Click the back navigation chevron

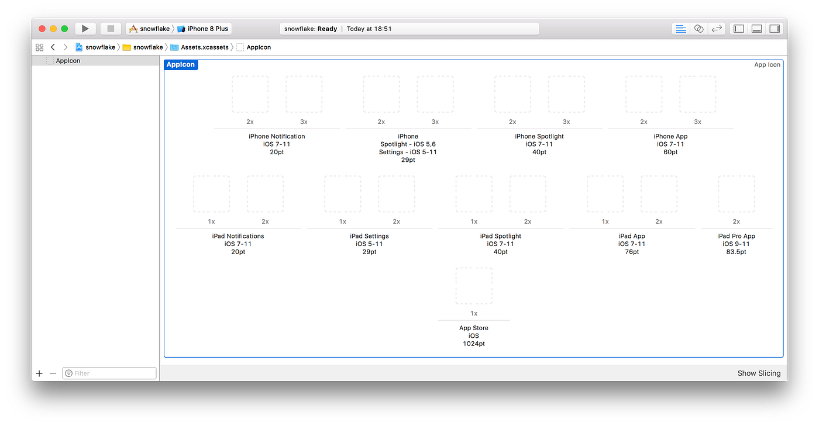(53, 47)
